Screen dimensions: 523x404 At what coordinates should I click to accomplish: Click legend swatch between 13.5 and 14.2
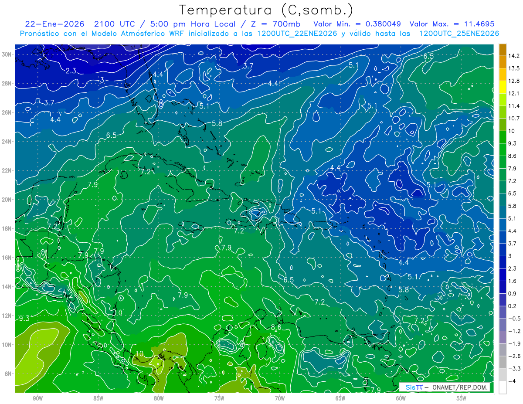[503, 62]
